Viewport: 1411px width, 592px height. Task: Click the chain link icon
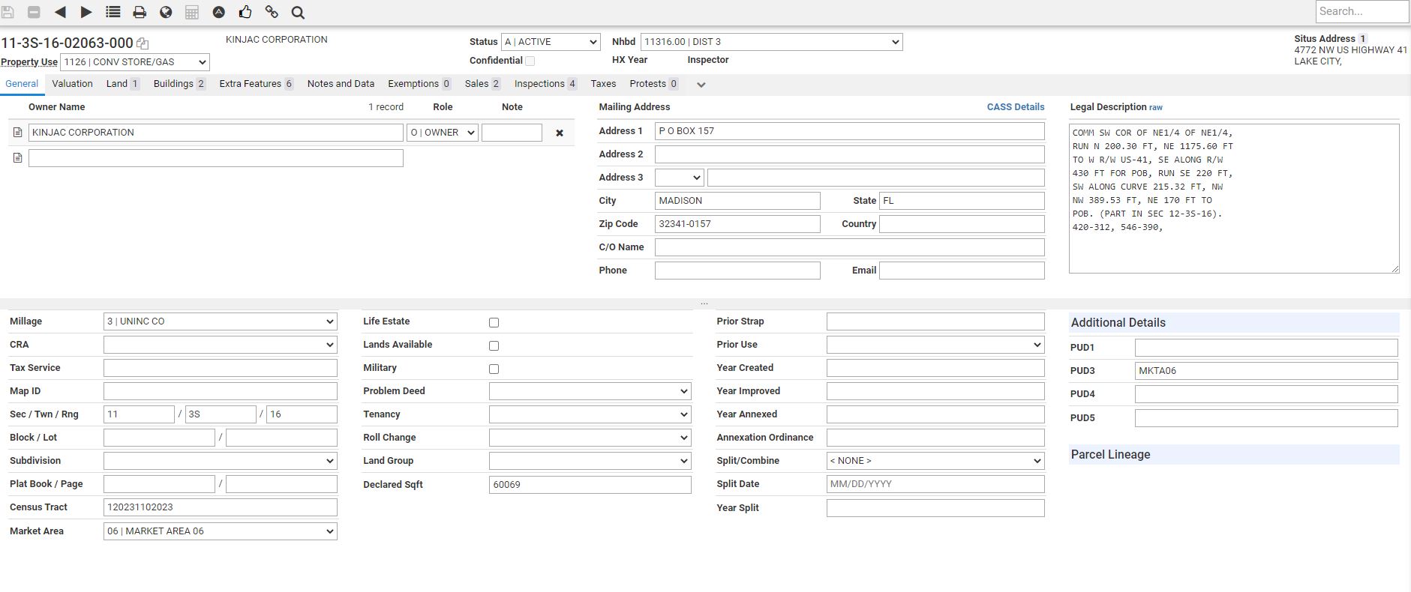tap(272, 12)
